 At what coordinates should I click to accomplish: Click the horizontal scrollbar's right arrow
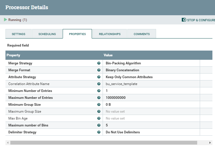tap(210, 143)
